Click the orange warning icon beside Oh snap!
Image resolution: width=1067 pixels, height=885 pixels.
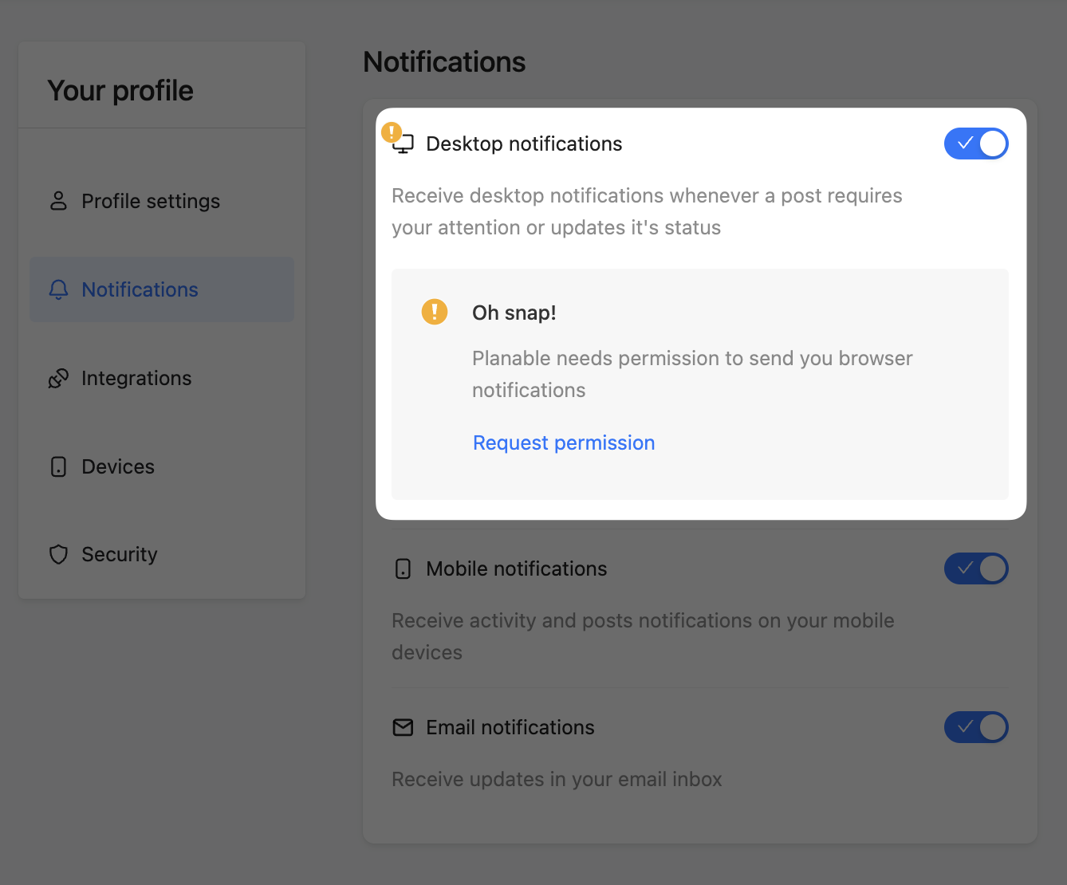point(435,312)
